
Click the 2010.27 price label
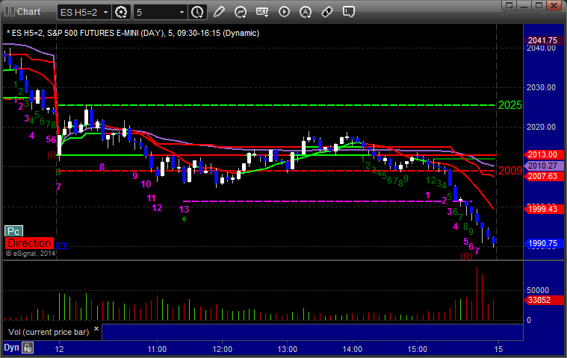point(543,166)
